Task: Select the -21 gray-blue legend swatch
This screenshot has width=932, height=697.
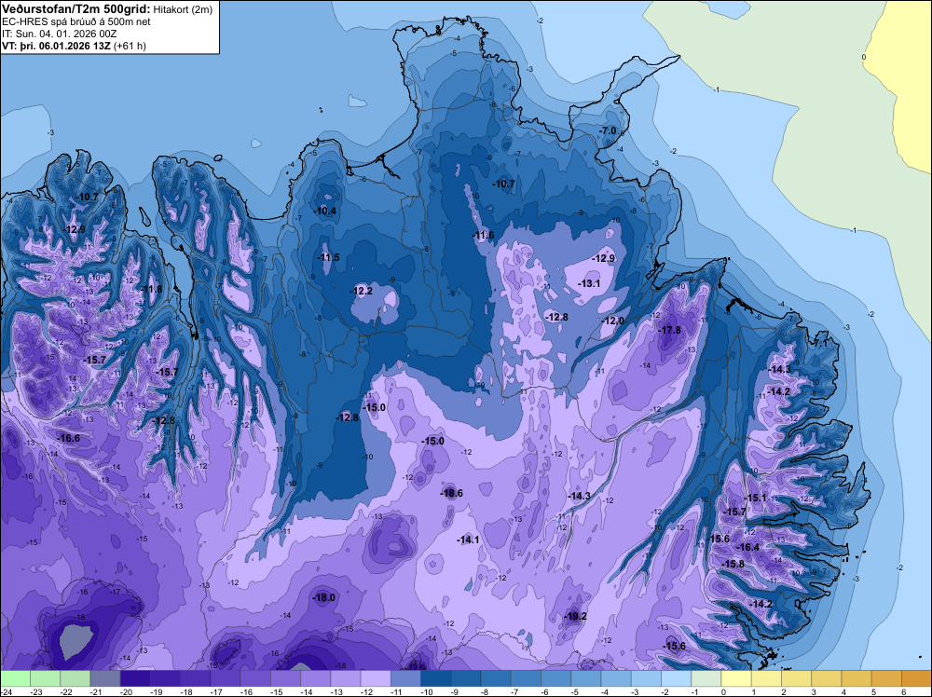Action: coord(105,678)
